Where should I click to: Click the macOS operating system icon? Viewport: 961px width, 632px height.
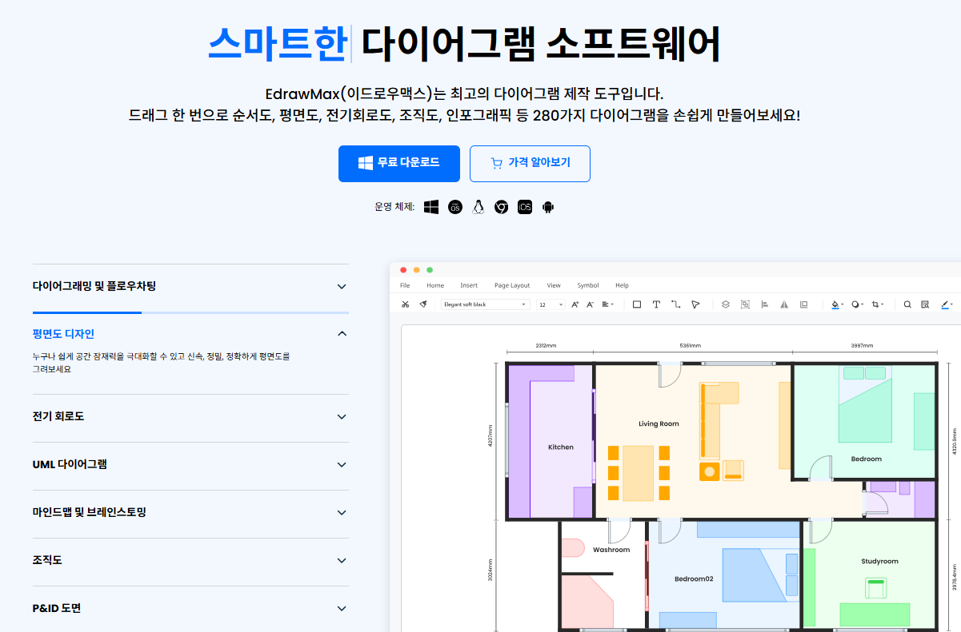pyautogui.click(x=455, y=207)
